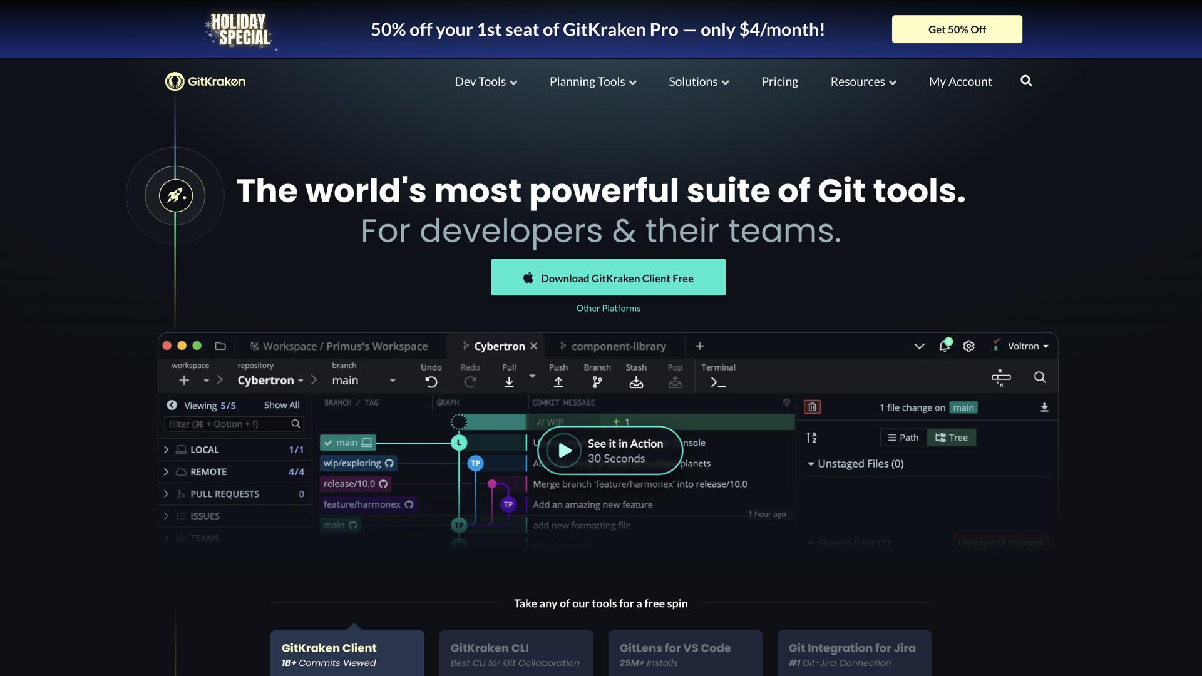The image size is (1202, 676).
Task: Open the Other Platforms link
Action: pos(608,307)
